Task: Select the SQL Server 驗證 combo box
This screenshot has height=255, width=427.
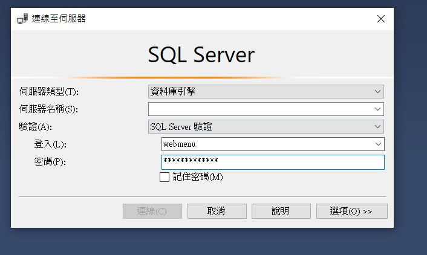Action: [x=266, y=126]
